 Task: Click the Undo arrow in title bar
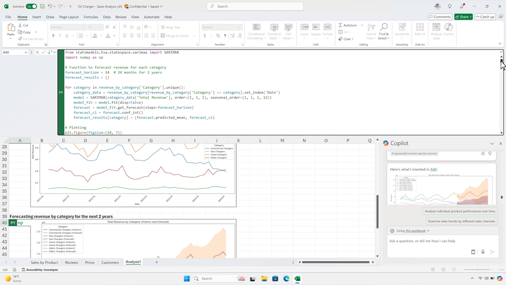(x=50, y=6)
